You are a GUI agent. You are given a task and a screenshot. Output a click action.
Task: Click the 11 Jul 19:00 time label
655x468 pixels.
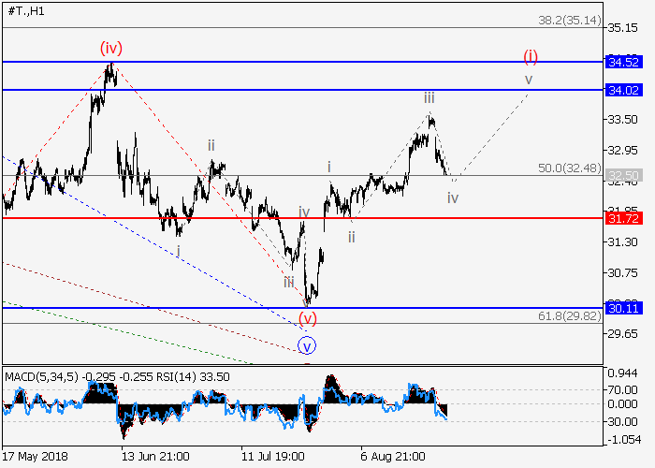point(273,456)
